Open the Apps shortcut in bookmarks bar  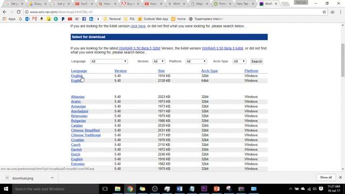tap(9, 19)
